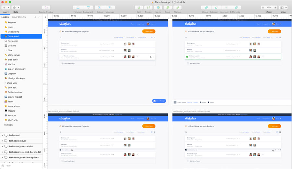Open the Insert dropdown menu

pos(6,7)
